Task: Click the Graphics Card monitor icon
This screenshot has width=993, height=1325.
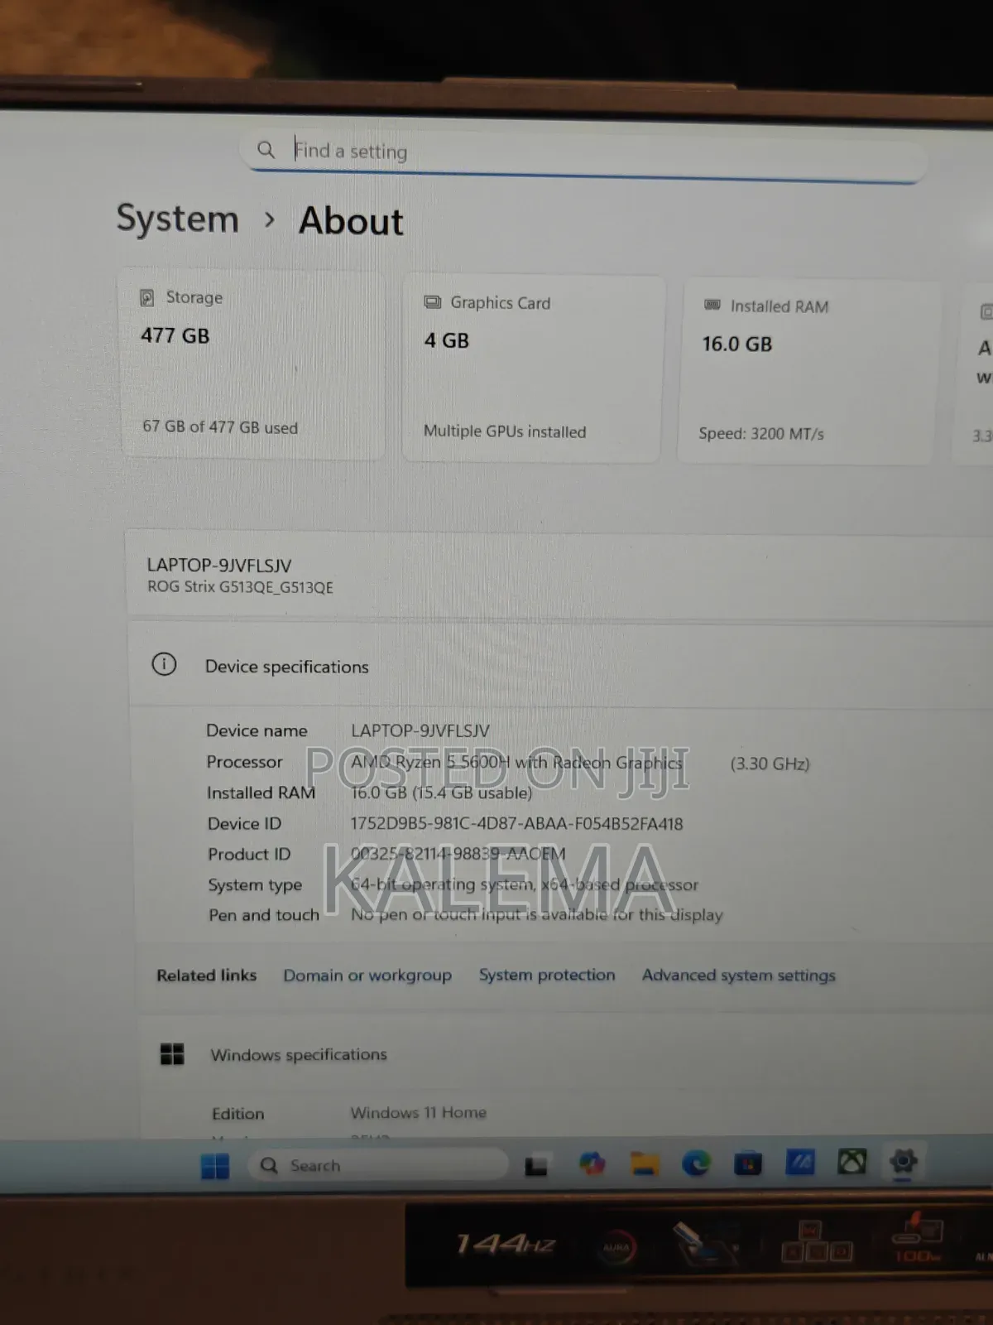Action: 433,302
